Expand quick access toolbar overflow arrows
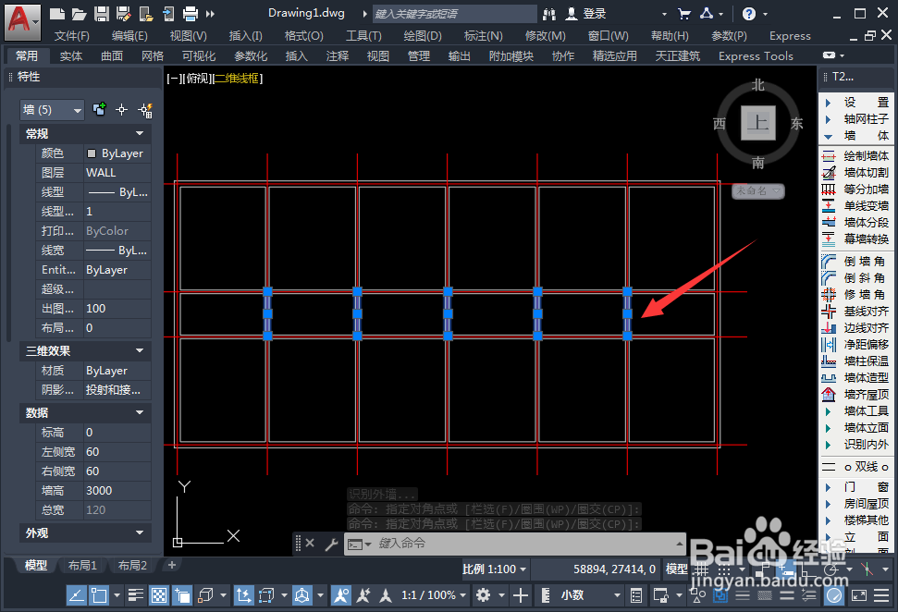 point(210,14)
